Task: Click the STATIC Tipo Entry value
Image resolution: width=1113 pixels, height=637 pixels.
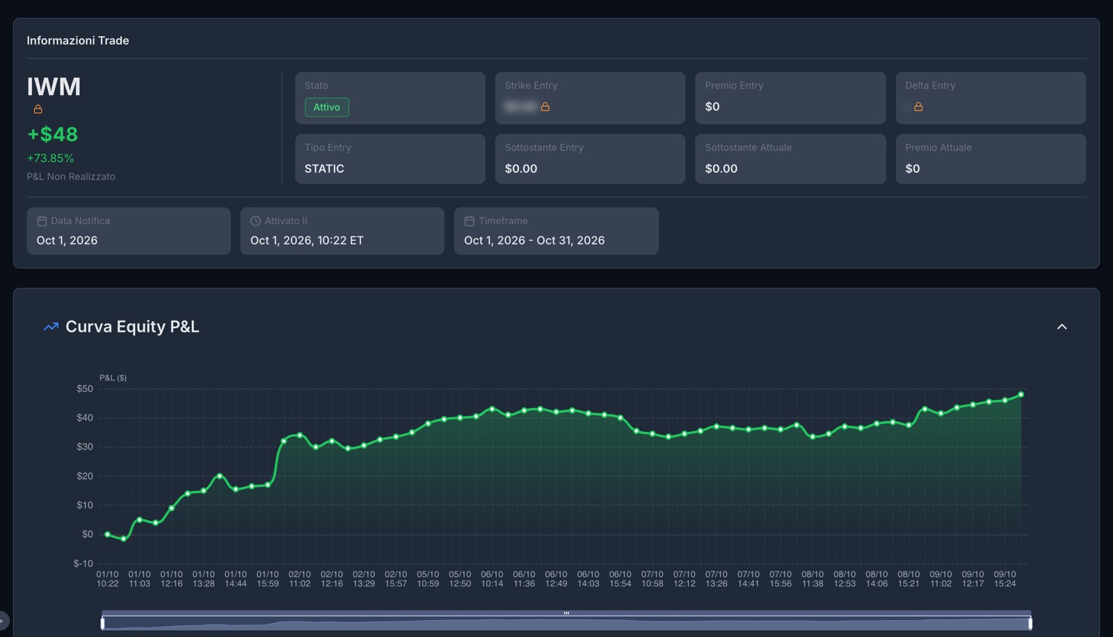Action: [324, 168]
